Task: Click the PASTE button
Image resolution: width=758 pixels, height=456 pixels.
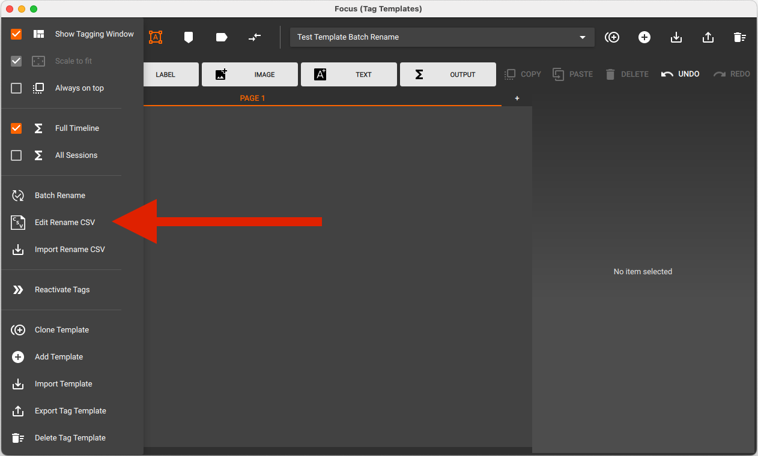Action: 572,74
